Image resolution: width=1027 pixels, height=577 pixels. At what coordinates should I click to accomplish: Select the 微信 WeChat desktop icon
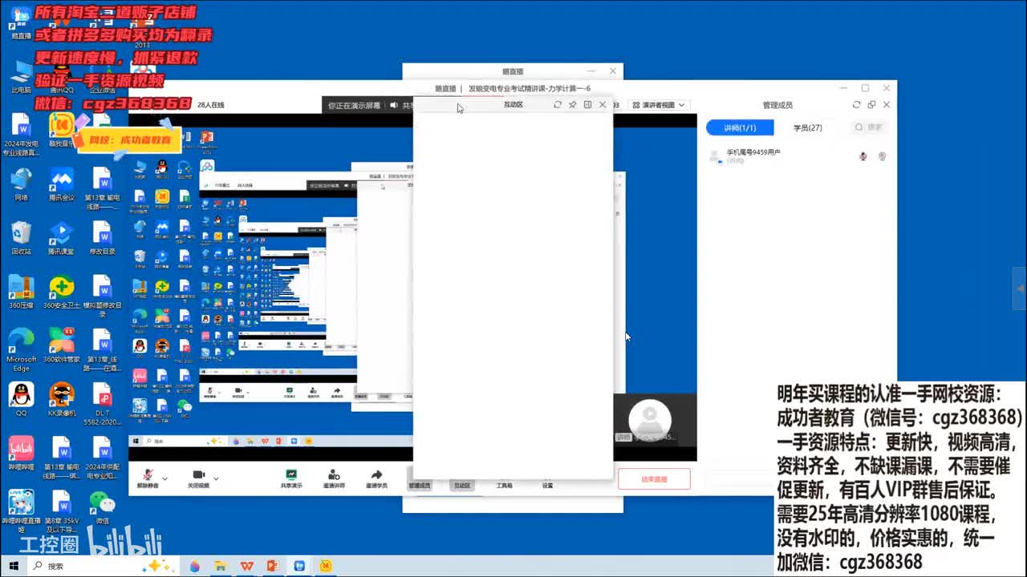click(x=102, y=508)
